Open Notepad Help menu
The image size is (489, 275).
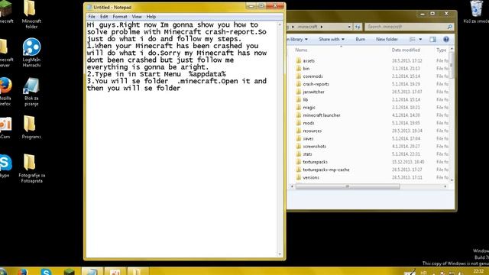pos(151,17)
